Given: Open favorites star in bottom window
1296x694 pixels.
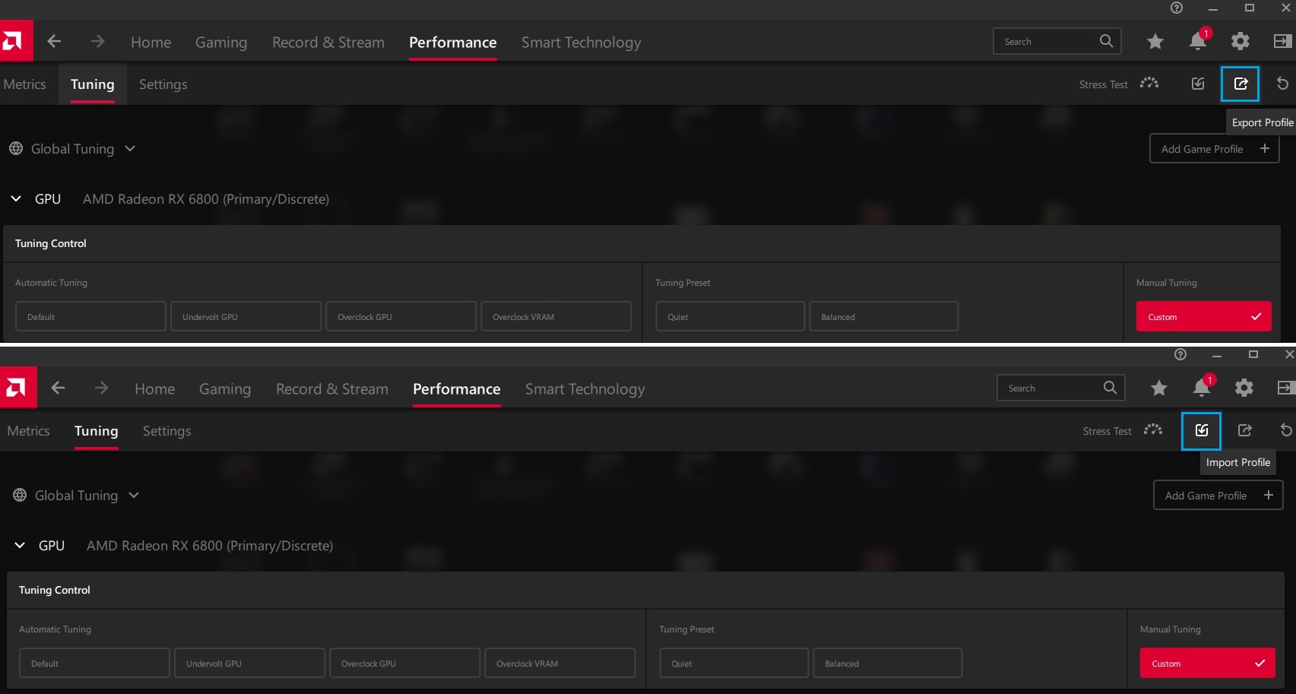Looking at the screenshot, I should [x=1159, y=388].
